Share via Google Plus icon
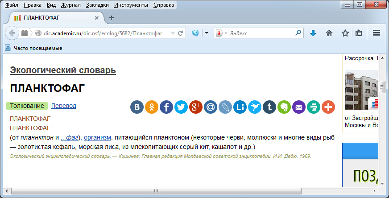 coord(196,107)
